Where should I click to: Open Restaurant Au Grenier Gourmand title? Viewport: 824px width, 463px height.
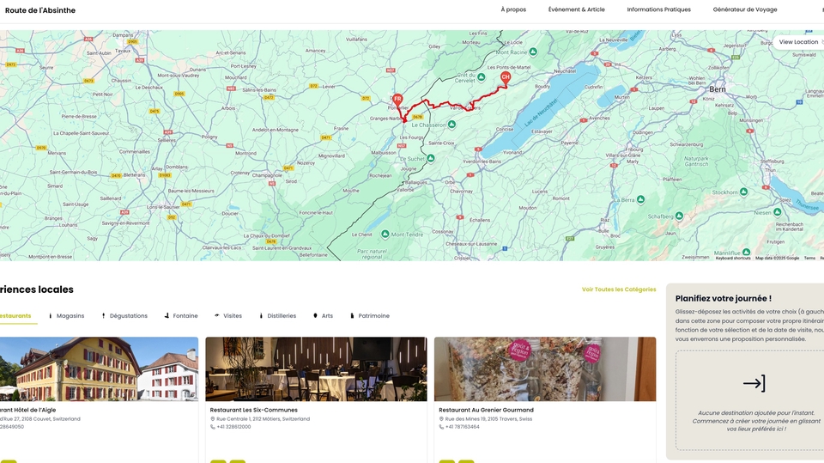pos(486,410)
